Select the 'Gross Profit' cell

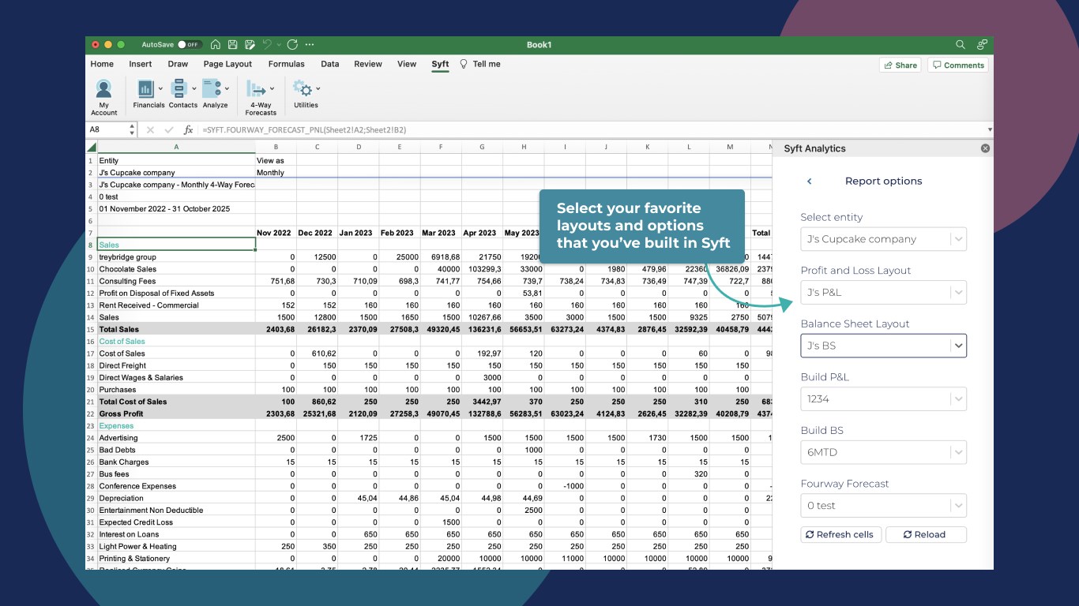coord(176,414)
